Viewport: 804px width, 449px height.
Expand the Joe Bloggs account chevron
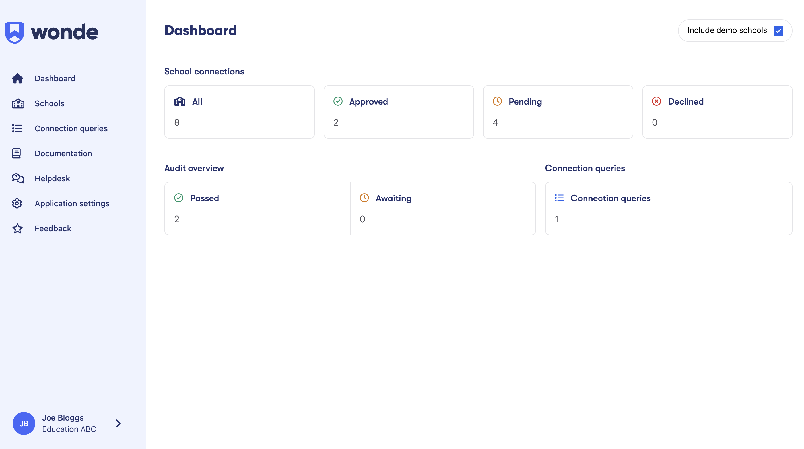(118, 423)
